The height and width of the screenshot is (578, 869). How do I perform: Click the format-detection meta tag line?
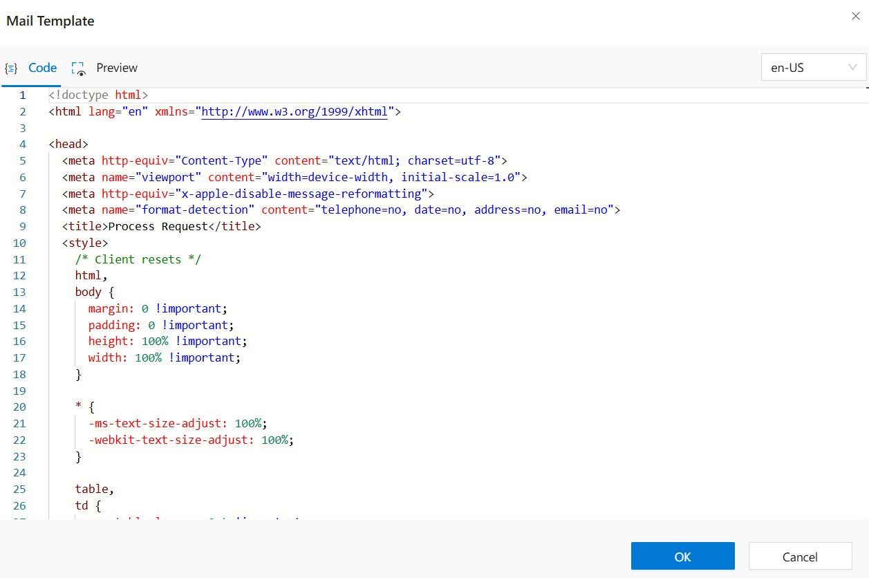coord(342,209)
